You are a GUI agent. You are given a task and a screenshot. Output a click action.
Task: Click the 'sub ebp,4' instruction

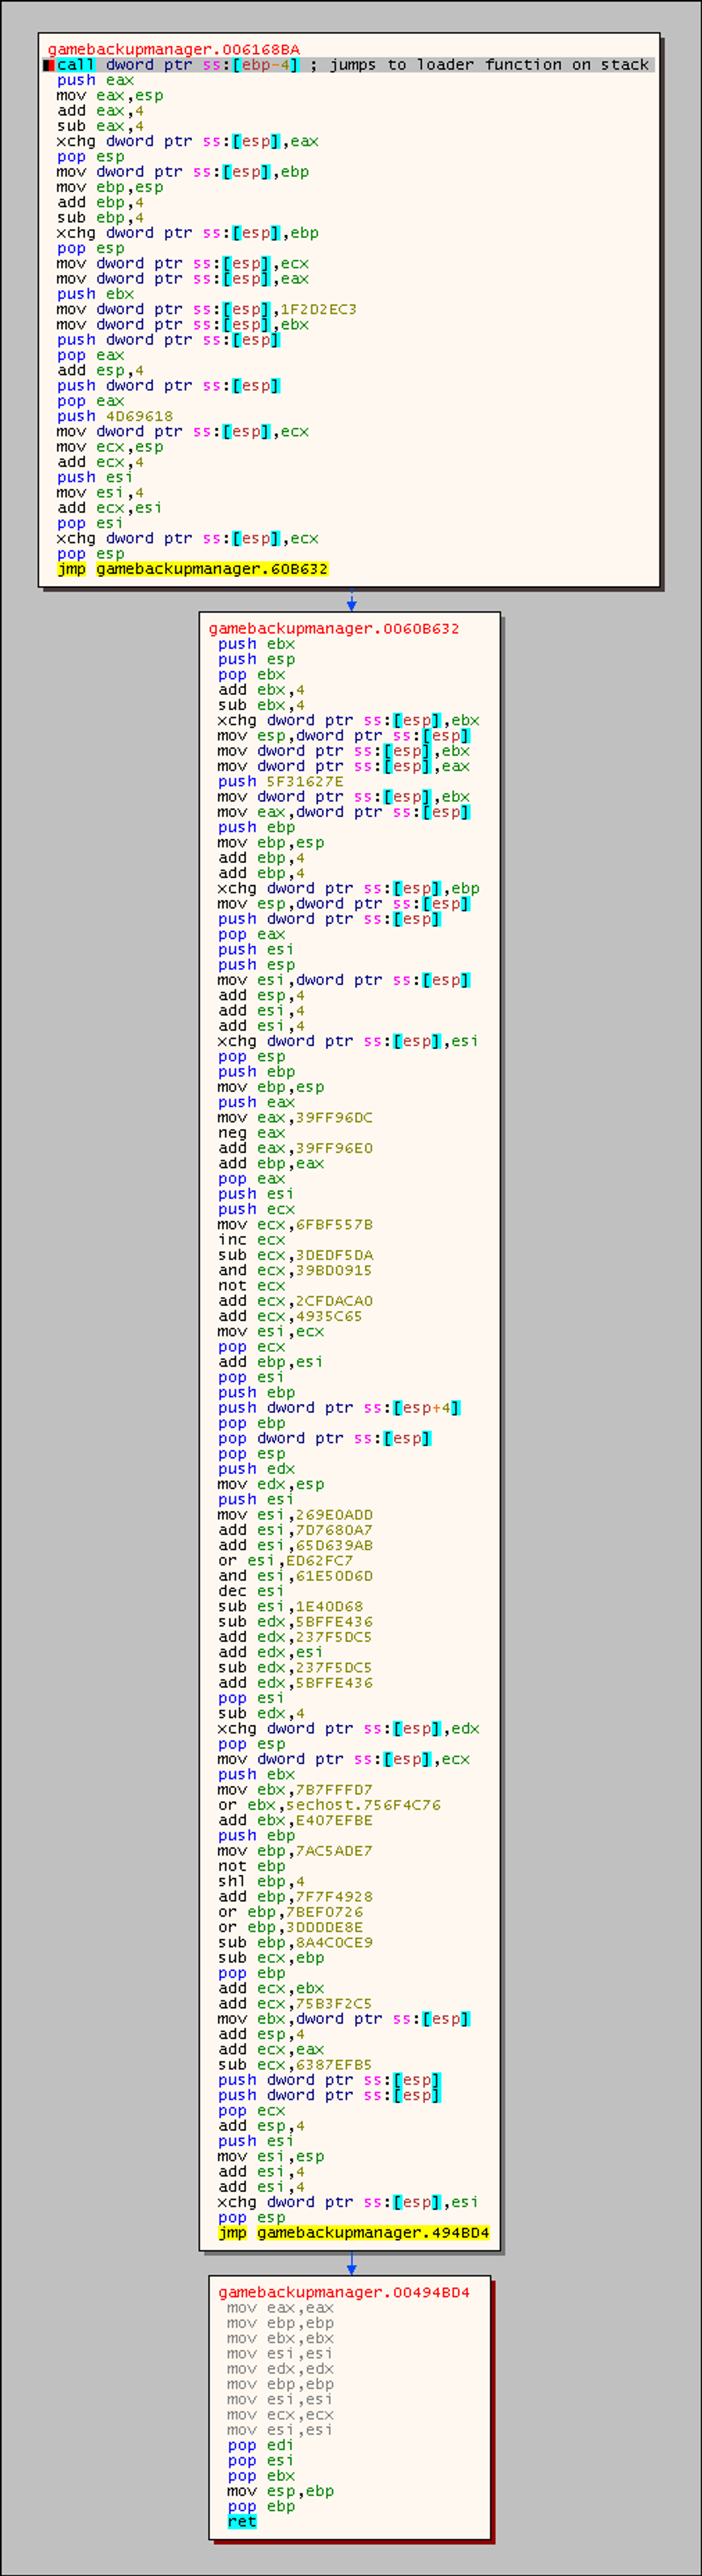[x=100, y=217]
